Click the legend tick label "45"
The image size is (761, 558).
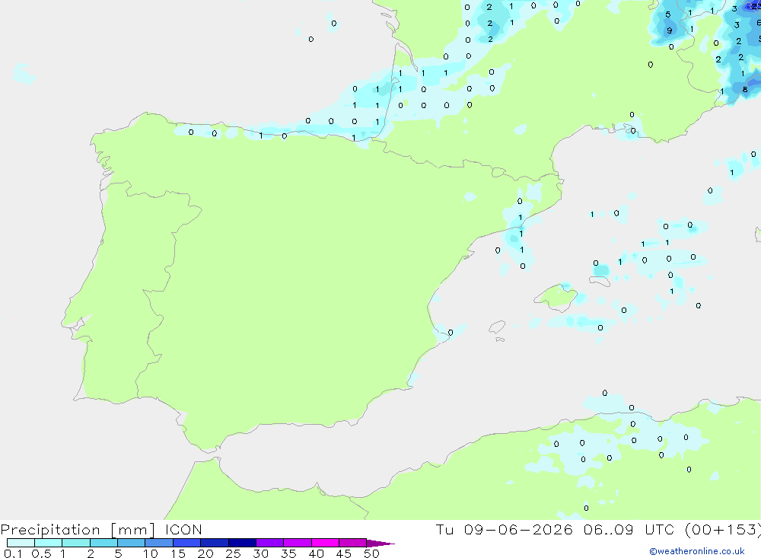(344, 553)
